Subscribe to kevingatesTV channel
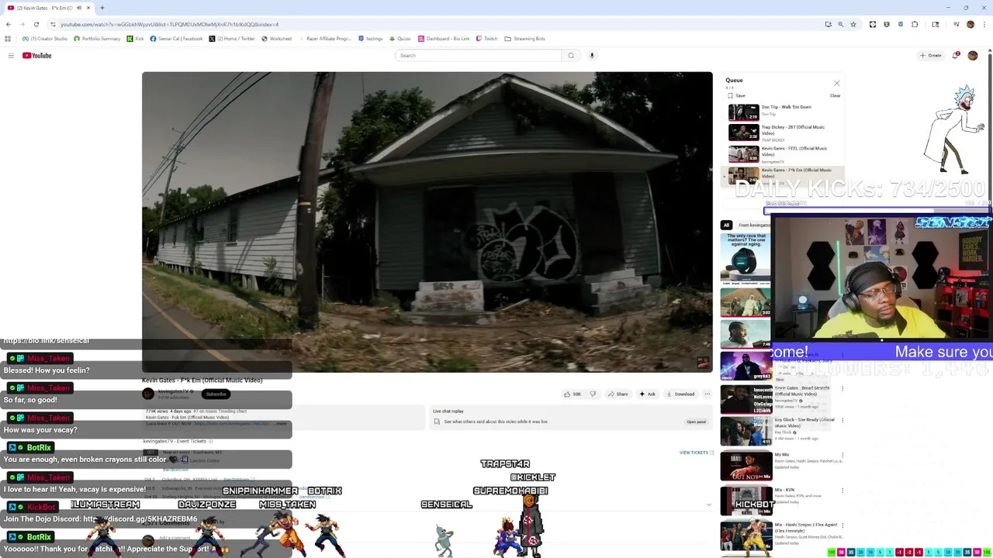The image size is (993, 558). click(216, 394)
